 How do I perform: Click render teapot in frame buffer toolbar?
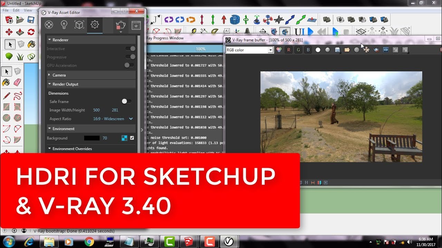376,50
